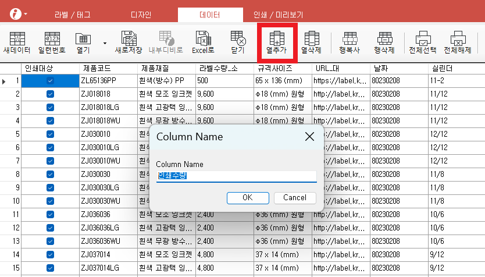Click the 행복사 copy row icon
The image size is (485, 277).
[x=349, y=42]
